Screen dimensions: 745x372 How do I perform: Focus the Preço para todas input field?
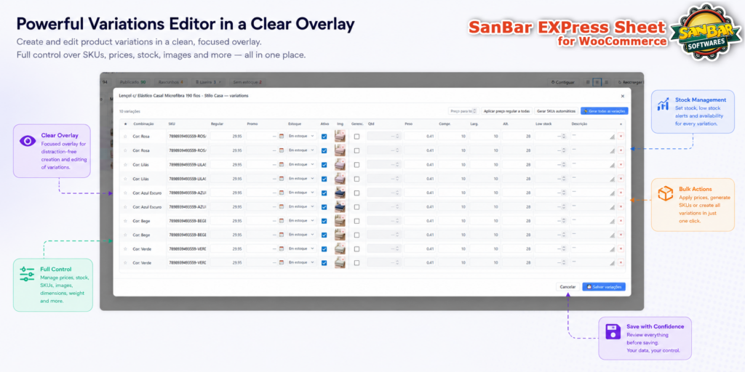(462, 111)
